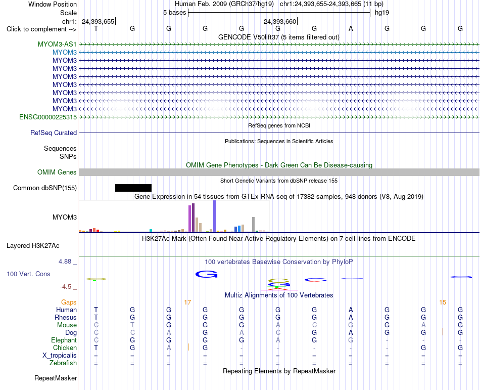Click the 'Click to complement -->' label

(x=41, y=29)
